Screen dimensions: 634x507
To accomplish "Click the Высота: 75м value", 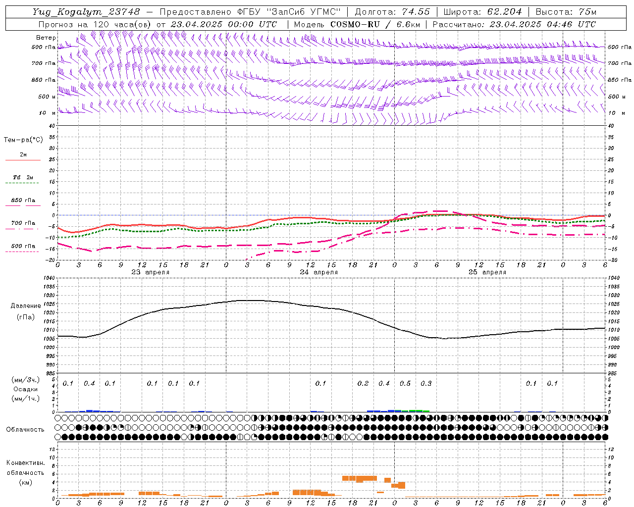I will pyautogui.click(x=566, y=12).
